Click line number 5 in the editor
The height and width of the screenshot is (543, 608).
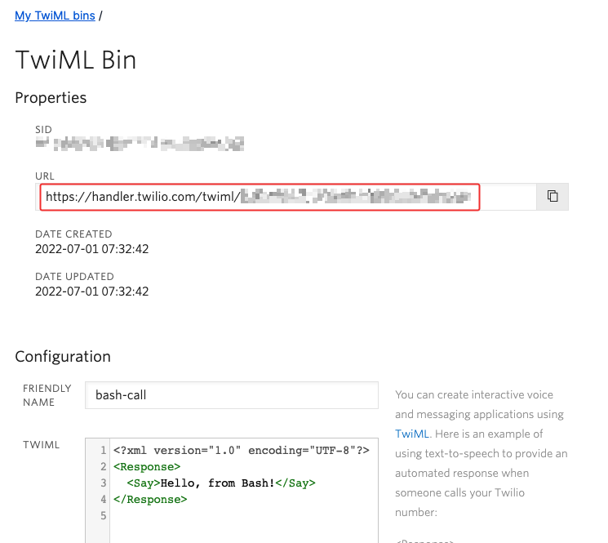103,516
